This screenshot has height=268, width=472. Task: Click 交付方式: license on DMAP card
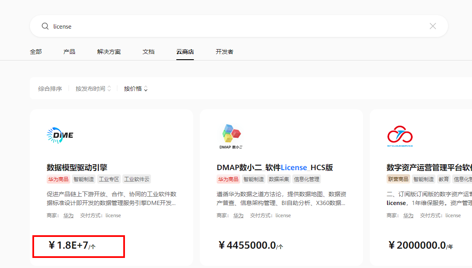tap(270, 215)
